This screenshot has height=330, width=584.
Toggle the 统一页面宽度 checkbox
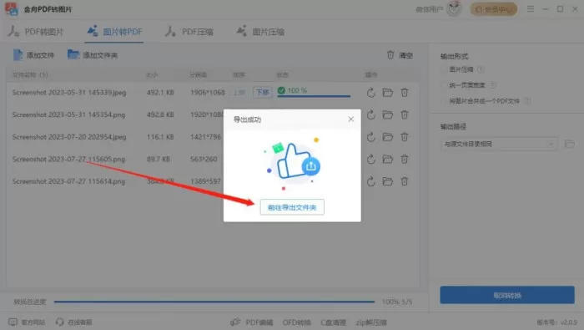point(444,85)
